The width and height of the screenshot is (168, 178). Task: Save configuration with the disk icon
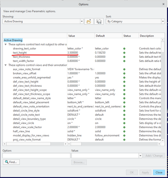[99, 21]
